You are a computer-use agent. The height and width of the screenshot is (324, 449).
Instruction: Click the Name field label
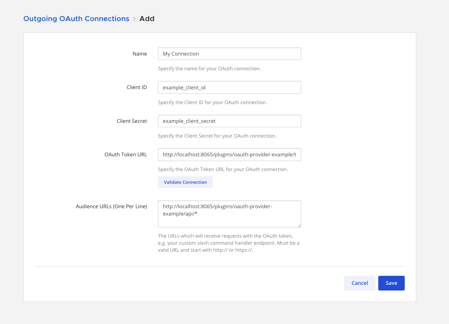point(139,54)
